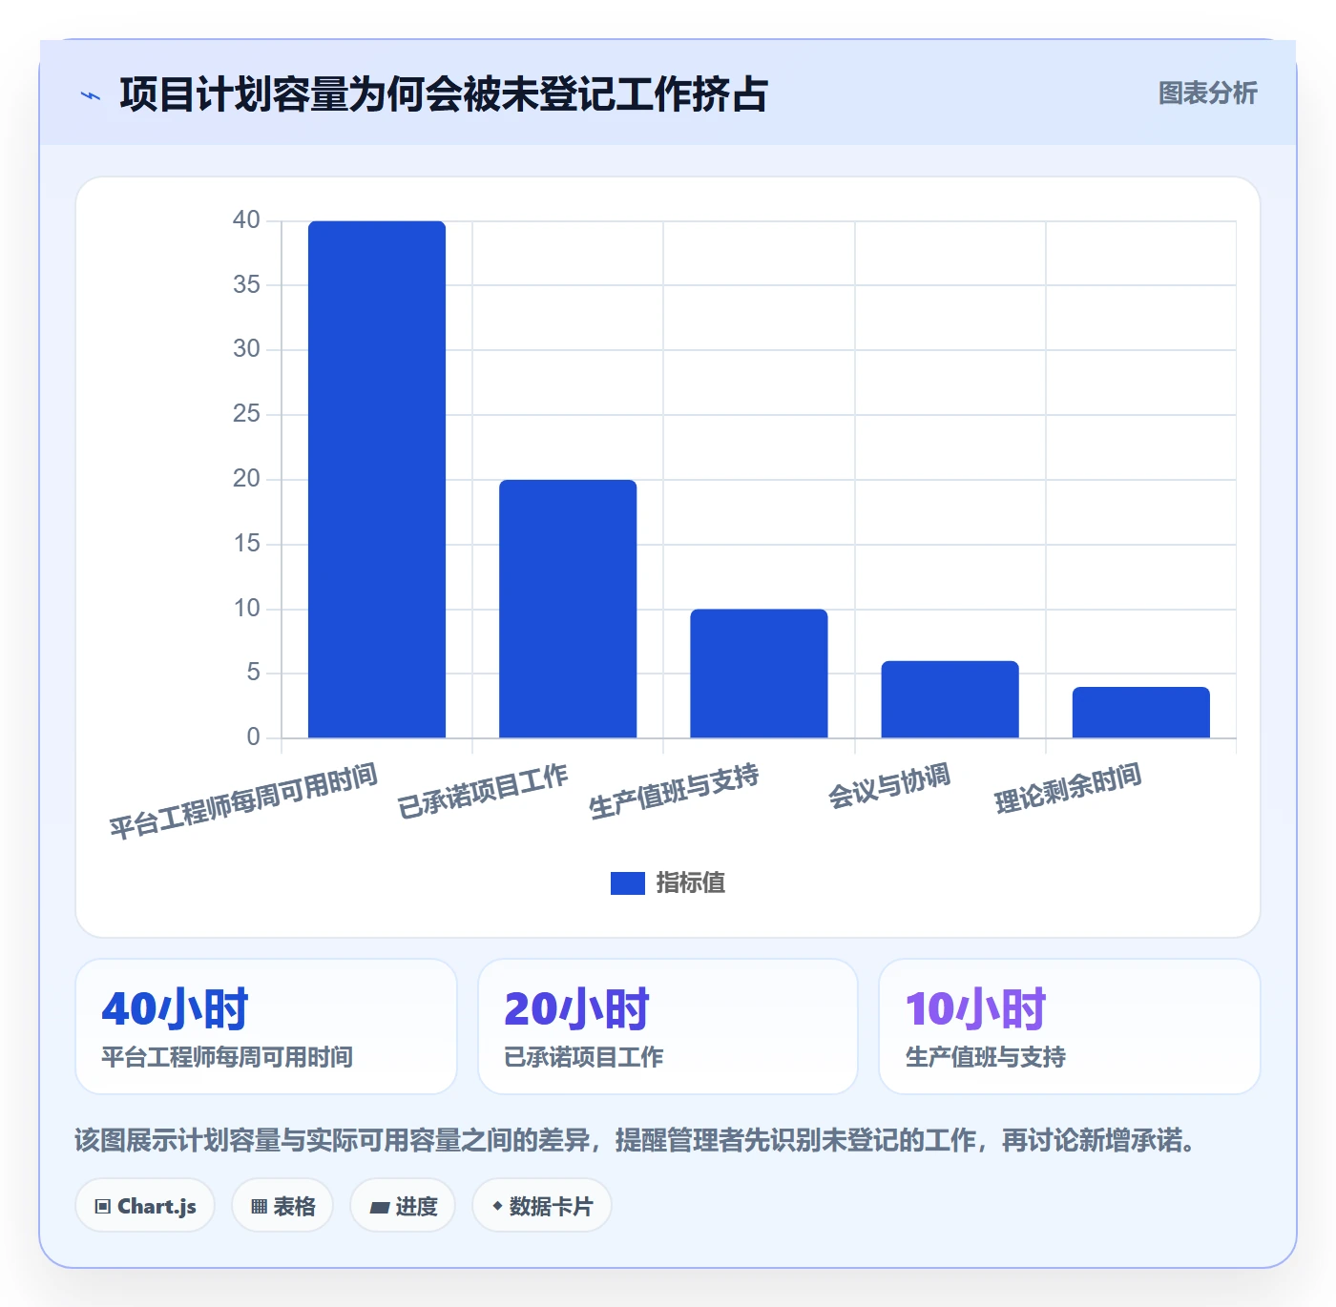
Task: Click the 理论剩余时间 bar in the chart
Action: coord(1140,713)
